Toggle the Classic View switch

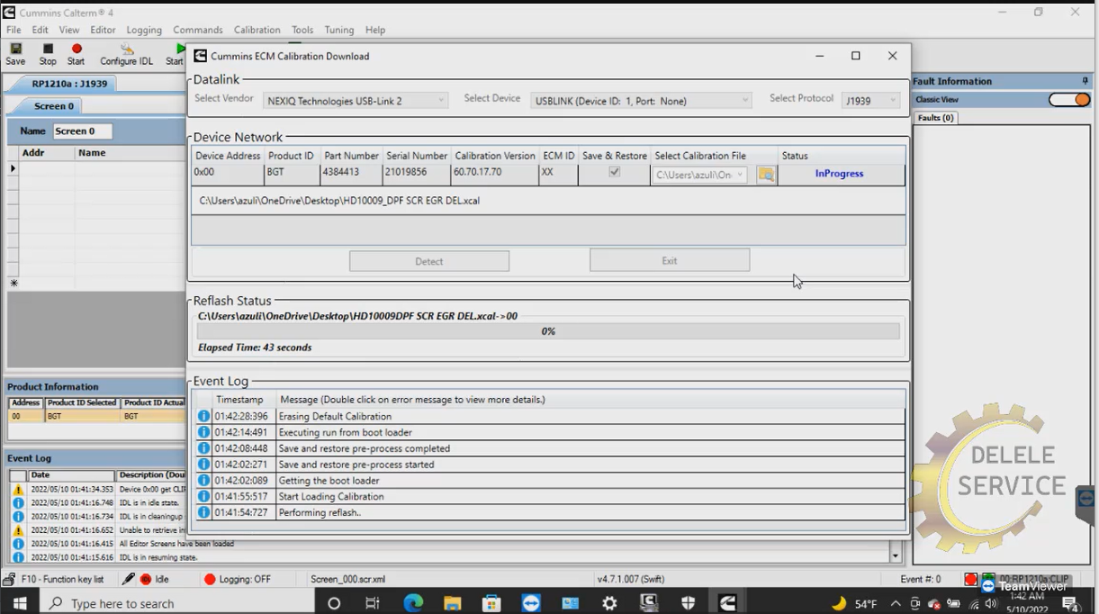(x=1069, y=100)
